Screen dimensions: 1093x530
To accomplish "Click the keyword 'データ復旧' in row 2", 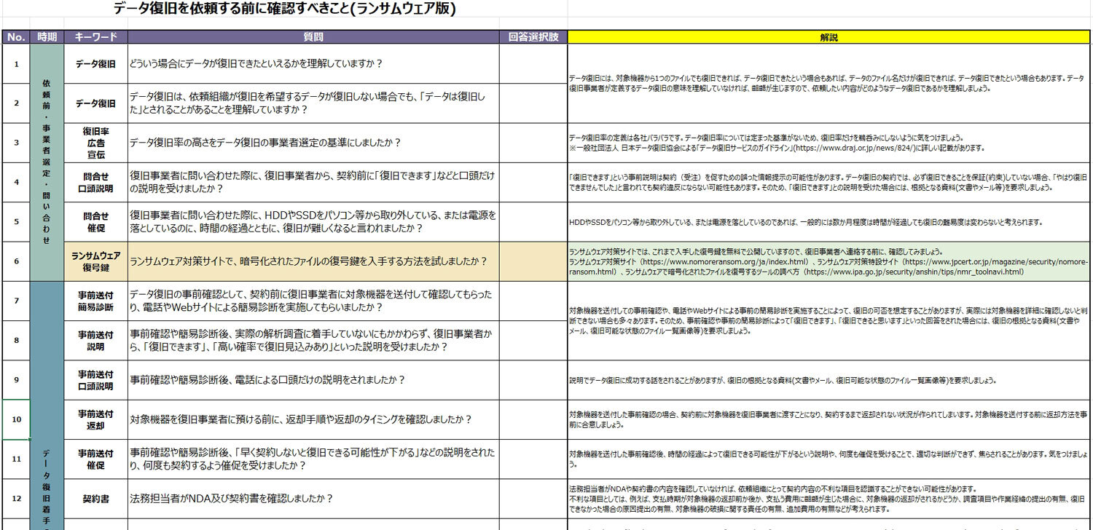I will point(95,103).
